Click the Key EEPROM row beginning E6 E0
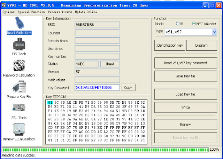This screenshot has width=223, height=159. coord(97,107)
